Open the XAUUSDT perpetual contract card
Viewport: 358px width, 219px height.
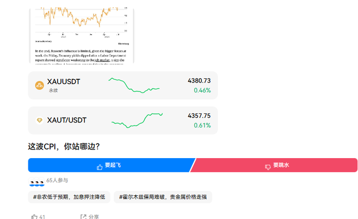[x=123, y=86]
